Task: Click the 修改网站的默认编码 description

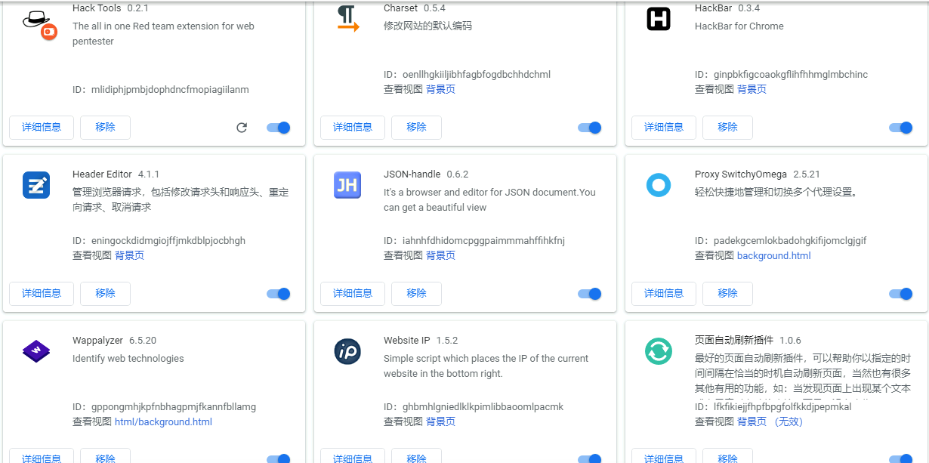Action: (427, 26)
